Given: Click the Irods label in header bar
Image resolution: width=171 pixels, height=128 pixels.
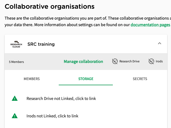Looking at the screenshot, I should tap(159, 61).
